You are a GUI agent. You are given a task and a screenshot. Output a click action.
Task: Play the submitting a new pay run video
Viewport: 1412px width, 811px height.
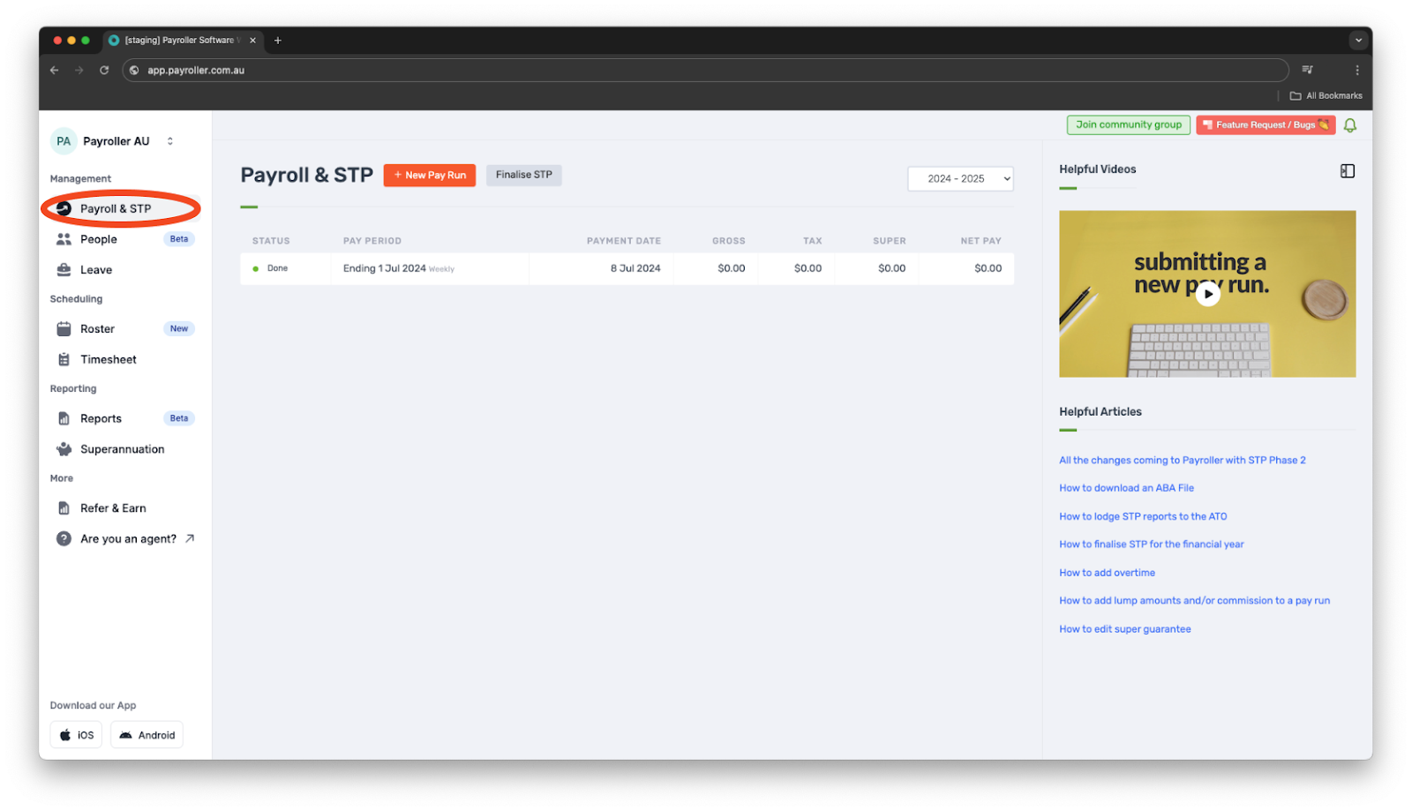(x=1207, y=294)
